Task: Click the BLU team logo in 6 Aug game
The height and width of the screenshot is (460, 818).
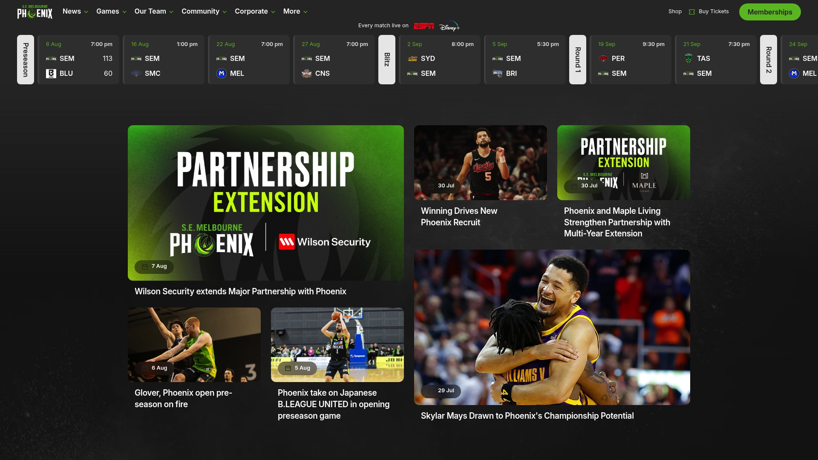Action: [51, 74]
